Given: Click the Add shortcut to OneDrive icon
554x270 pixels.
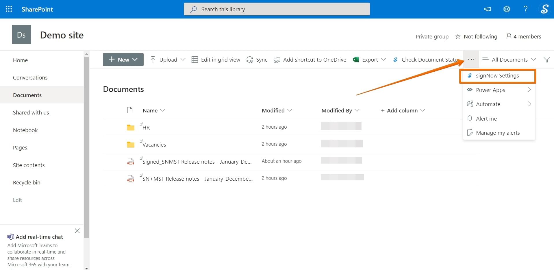Looking at the screenshot, I should [x=277, y=60].
